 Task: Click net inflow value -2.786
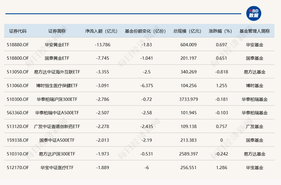[102, 99]
